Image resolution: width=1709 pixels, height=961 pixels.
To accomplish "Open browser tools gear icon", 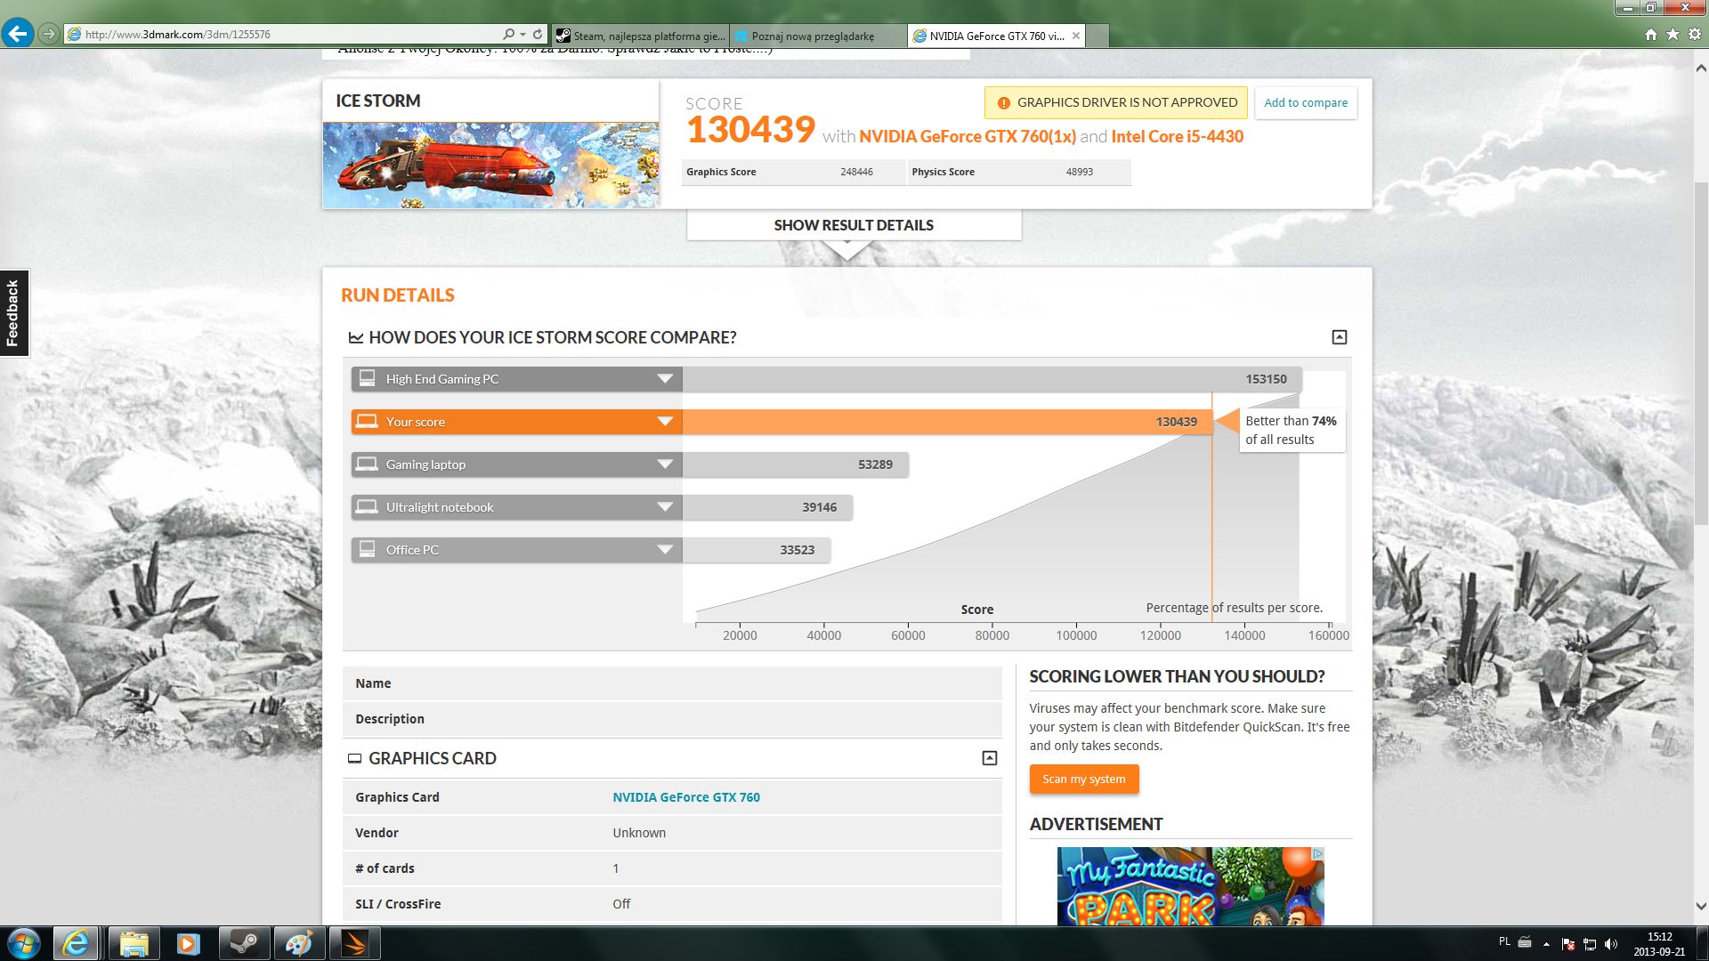I will (x=1694, y=34).
